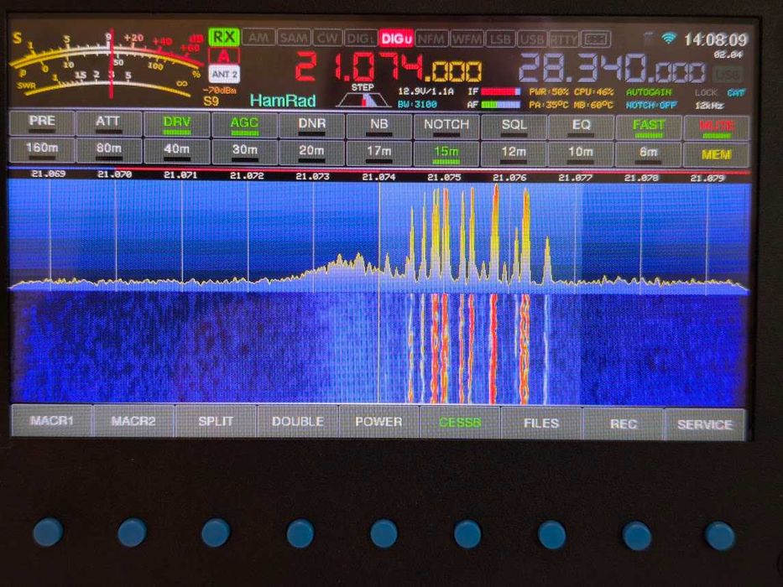Image resolution: width=783 pixels, height=587 pixels.
Task: Tap the 28.340.000 secondary VFO frequency
Action: point(613,68)
